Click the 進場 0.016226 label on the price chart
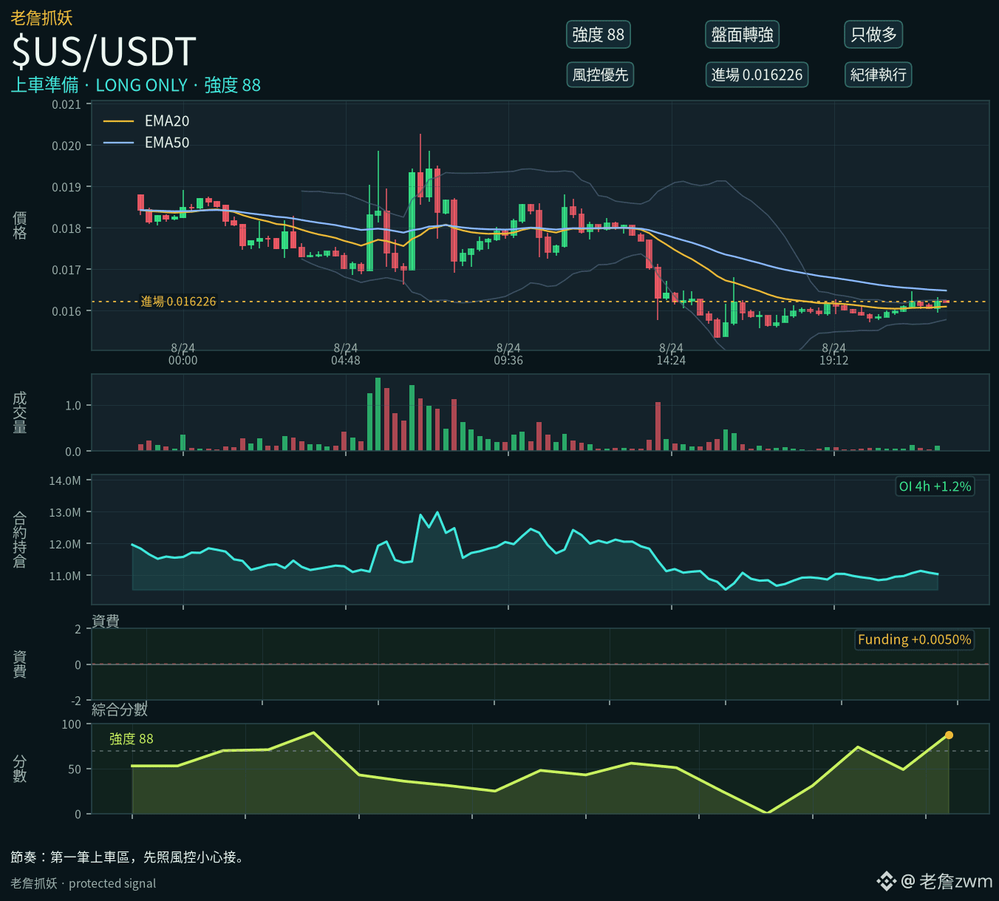999x901 pixels. point(178,302)
